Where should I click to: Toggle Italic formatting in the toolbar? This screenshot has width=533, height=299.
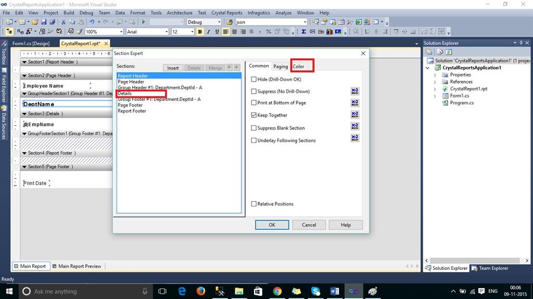(208, 32)
